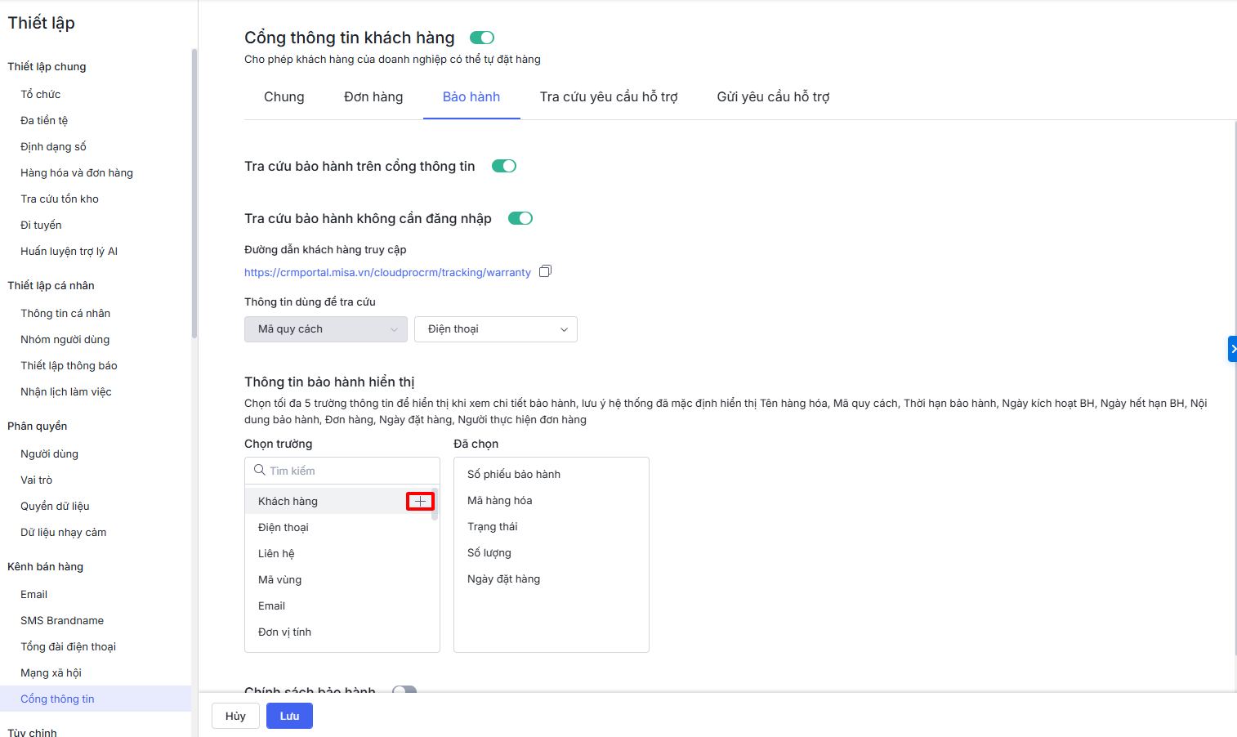Click the Tìm kiếm field search box
This screenshot has height=737, width=1237.
pyautogui.click(x=347, y=471)
